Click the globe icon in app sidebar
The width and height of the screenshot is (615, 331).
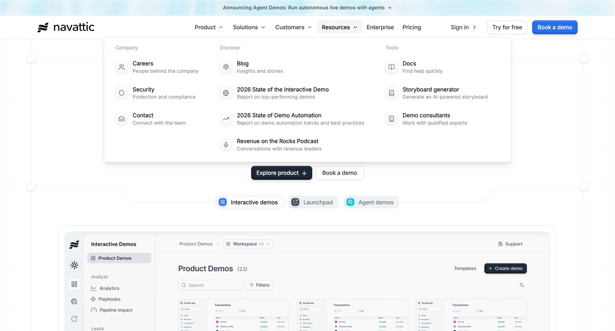click(x=74, y=301)
